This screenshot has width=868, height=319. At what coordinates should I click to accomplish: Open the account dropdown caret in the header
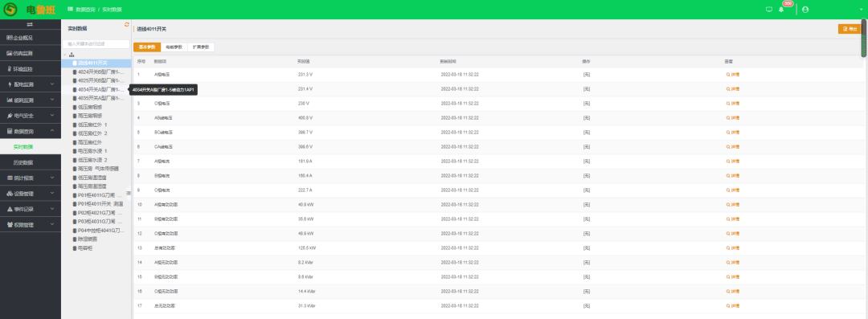pos(861,10)
